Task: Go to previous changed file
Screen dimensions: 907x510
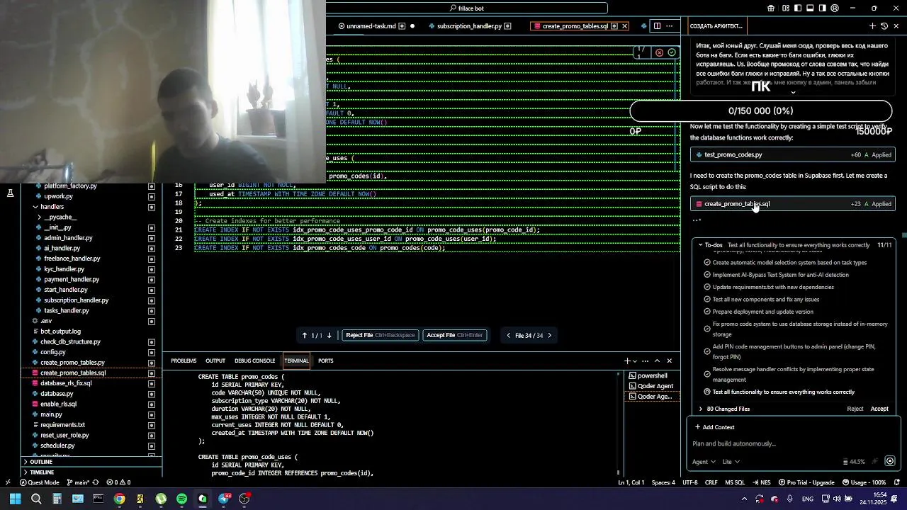Action: click(x=508, y=336)
